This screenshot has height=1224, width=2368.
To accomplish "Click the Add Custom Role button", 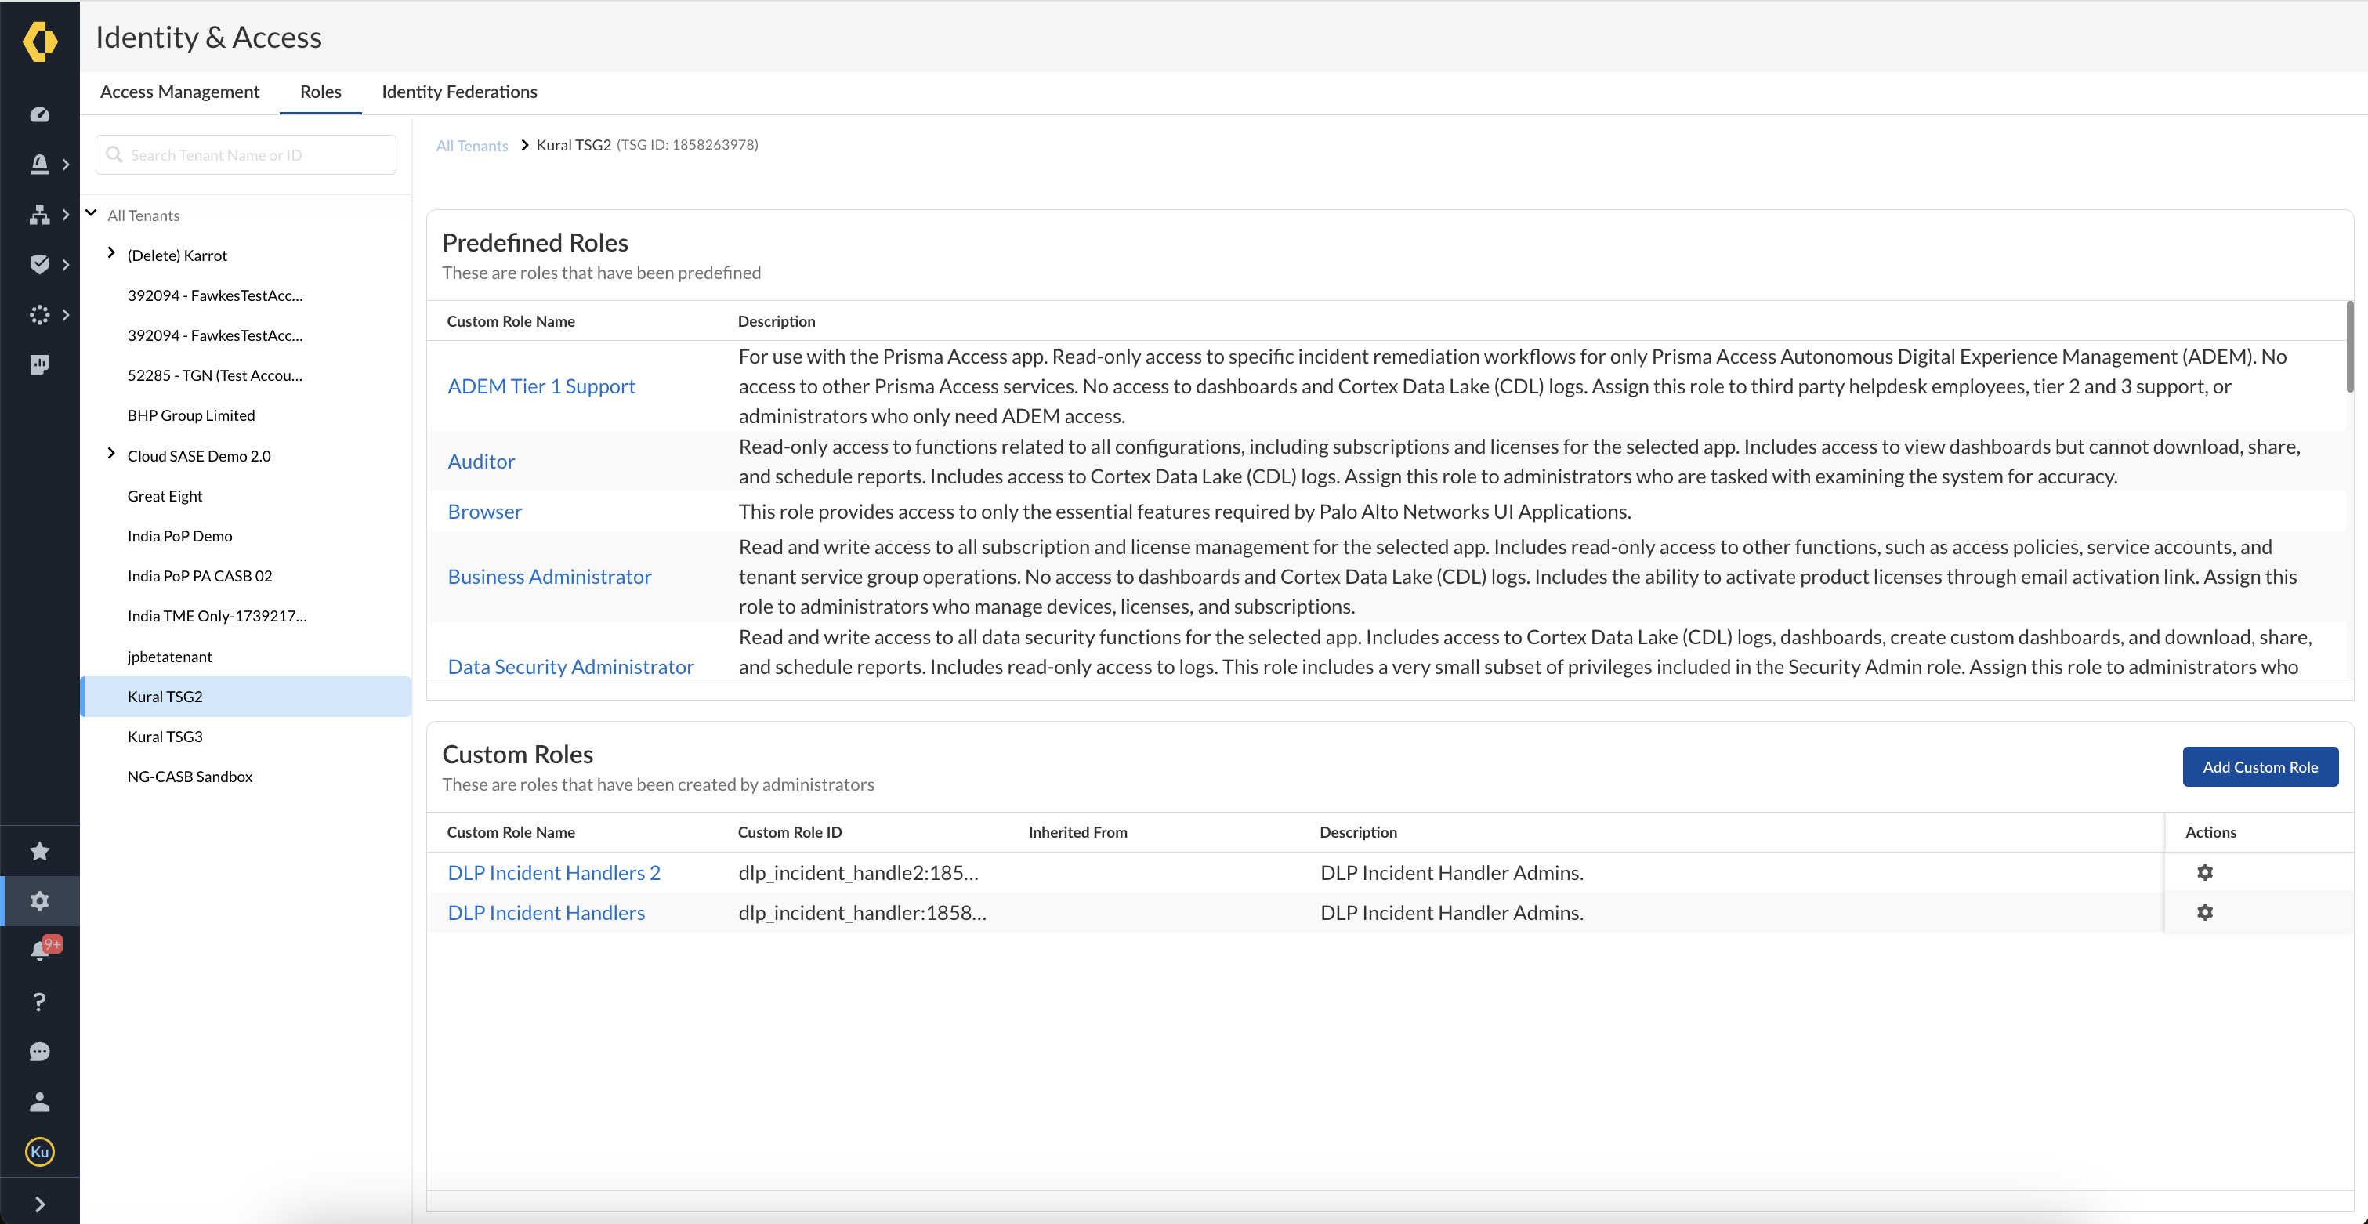I will point(2260,766).
